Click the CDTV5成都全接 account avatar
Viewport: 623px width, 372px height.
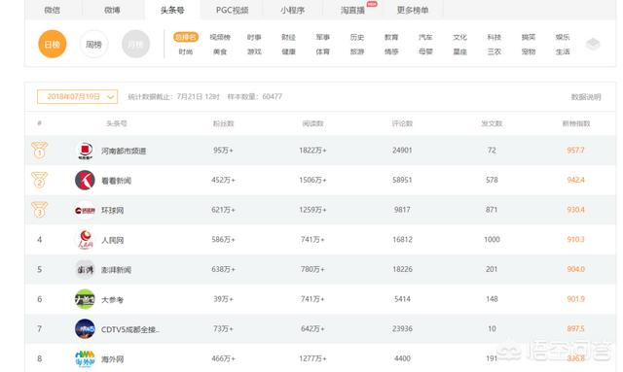point(85,329)
